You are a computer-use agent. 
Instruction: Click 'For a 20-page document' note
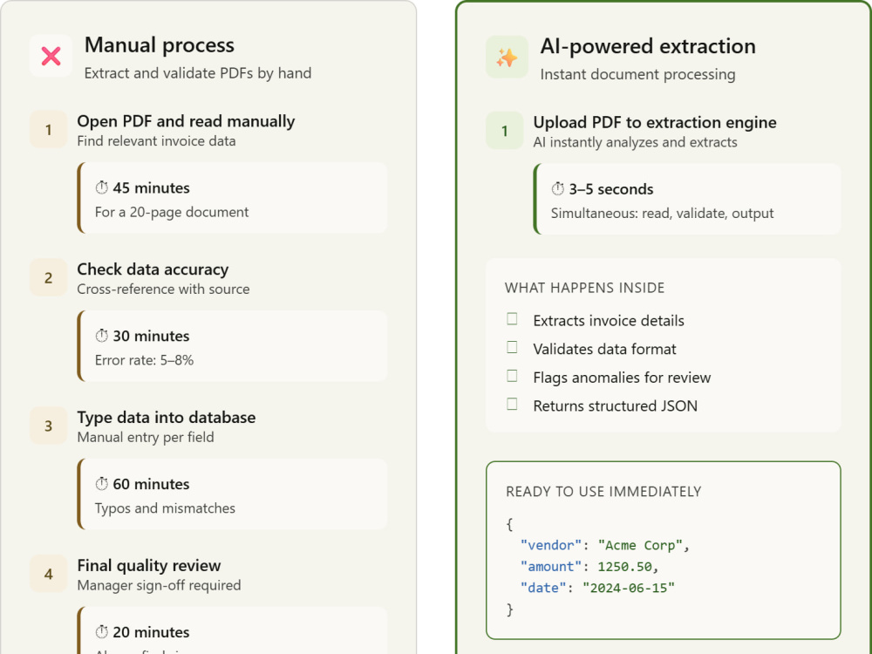172,213
